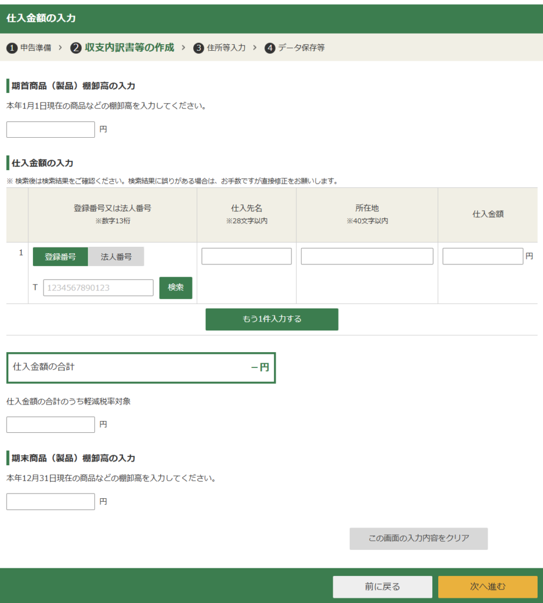Image resolution: width=543 pixels, height=603 pixels.
Task: Click step 3 住所等入力 in breadcrumb
Action: point(220,48)
